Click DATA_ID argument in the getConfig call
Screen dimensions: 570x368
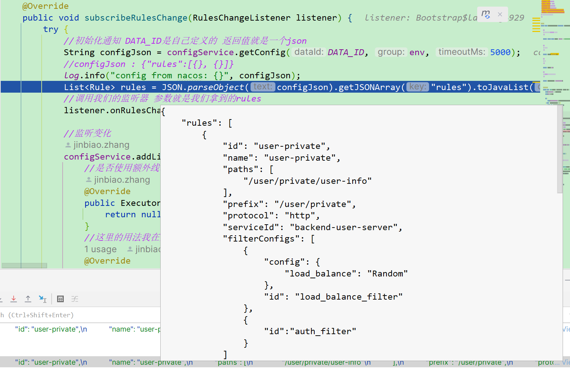click(x=346, y=52)
